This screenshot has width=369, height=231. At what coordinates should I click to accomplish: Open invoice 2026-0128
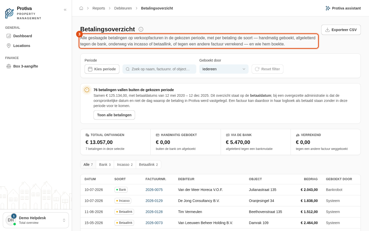[154, 212]
